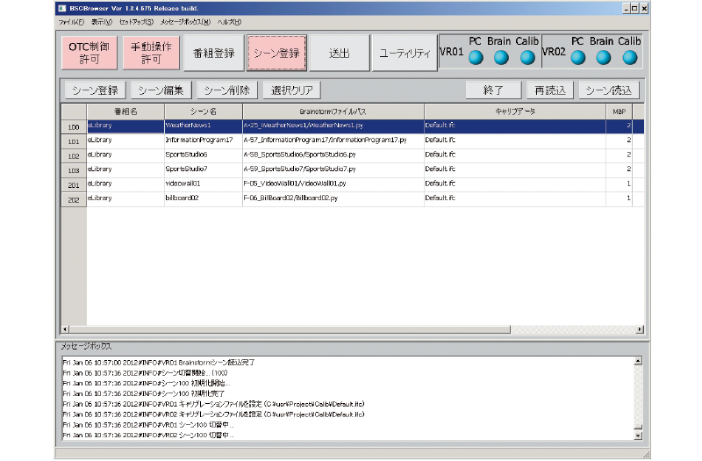702x461 pixels.
Task: Switch to the 番組登録 tab
Action: pos(213,53)
